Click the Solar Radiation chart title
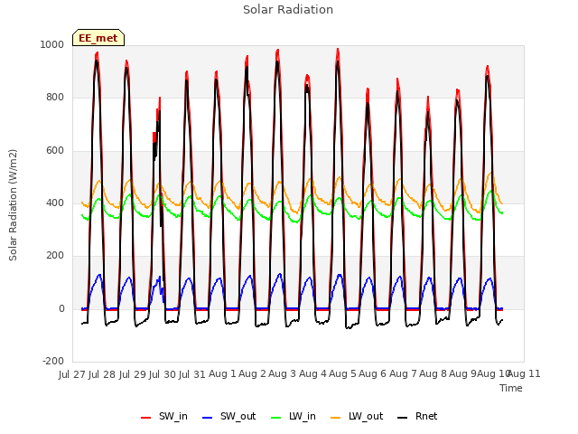The height and width of the screenshot is (434, 578). pos(288,10)
